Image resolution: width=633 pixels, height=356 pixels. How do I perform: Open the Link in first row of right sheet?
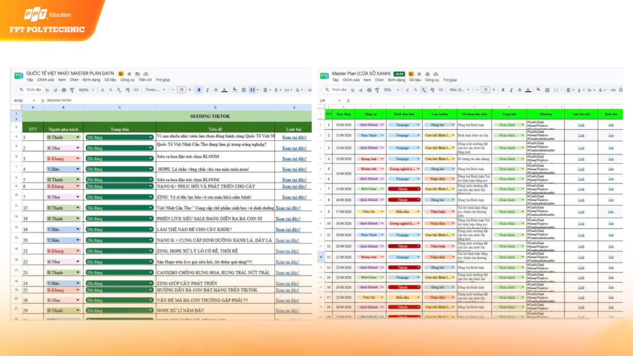(x=581, y=125)
